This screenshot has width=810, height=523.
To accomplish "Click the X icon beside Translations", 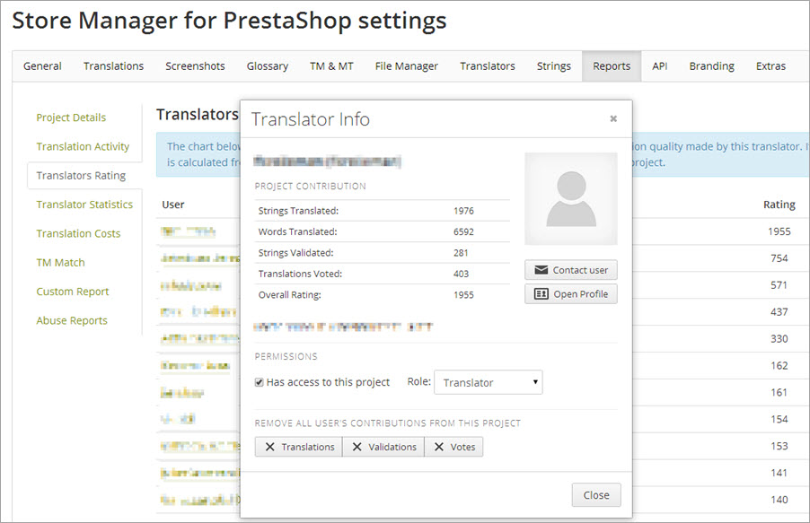I will [x=269, y=447].
